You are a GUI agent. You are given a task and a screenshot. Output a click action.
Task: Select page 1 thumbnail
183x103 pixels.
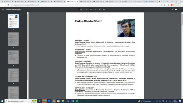[x=13, y=21]
